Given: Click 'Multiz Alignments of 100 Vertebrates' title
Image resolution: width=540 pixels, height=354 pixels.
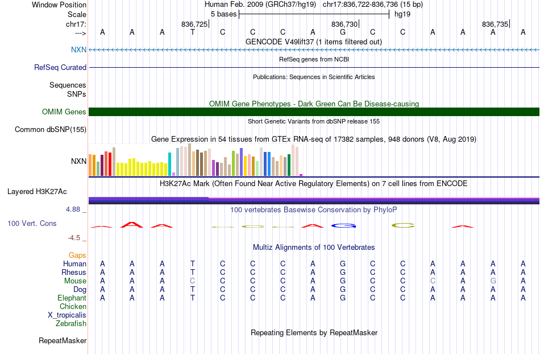Looking at the screenshot, I should [314, 247].
